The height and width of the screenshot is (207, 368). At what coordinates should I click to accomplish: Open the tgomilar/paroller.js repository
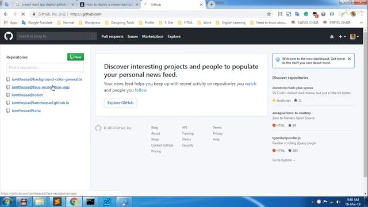286,138
